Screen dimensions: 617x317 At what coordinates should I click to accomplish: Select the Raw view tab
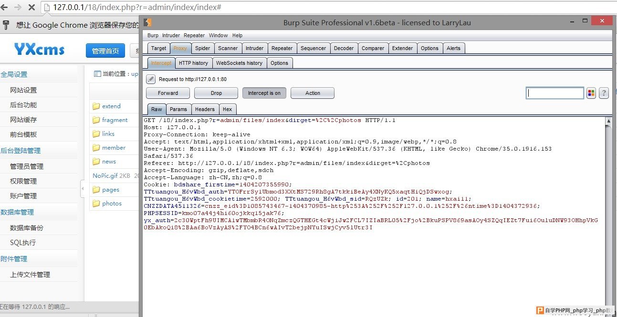click(x=157, y=109)
